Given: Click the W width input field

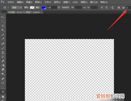Looking at the screenshot, I should pyautogui.click(x=78, y=8).
